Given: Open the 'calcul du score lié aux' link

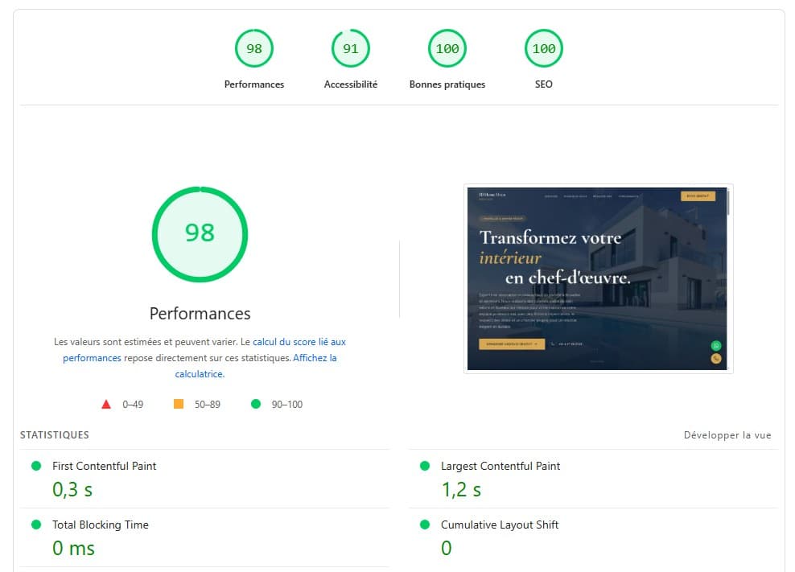Looking at the screenshot, I should 299,342.
